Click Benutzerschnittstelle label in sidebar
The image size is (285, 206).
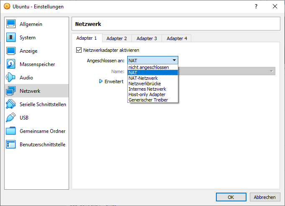43,145
